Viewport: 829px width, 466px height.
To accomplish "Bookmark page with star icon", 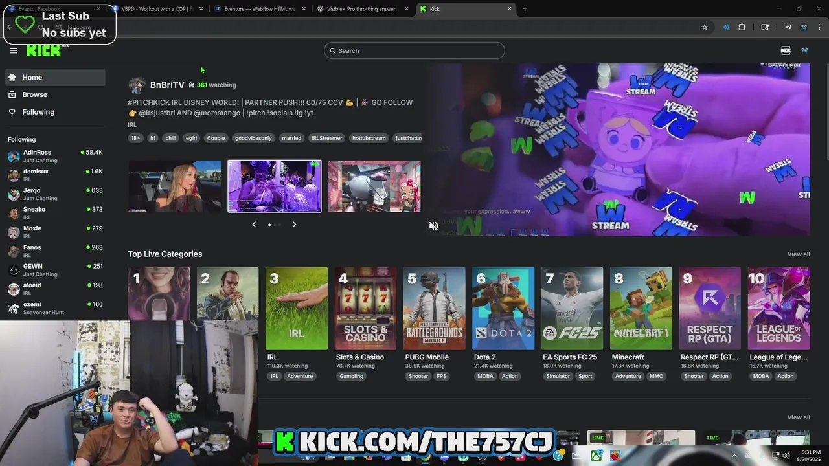I will click(705, 27).
